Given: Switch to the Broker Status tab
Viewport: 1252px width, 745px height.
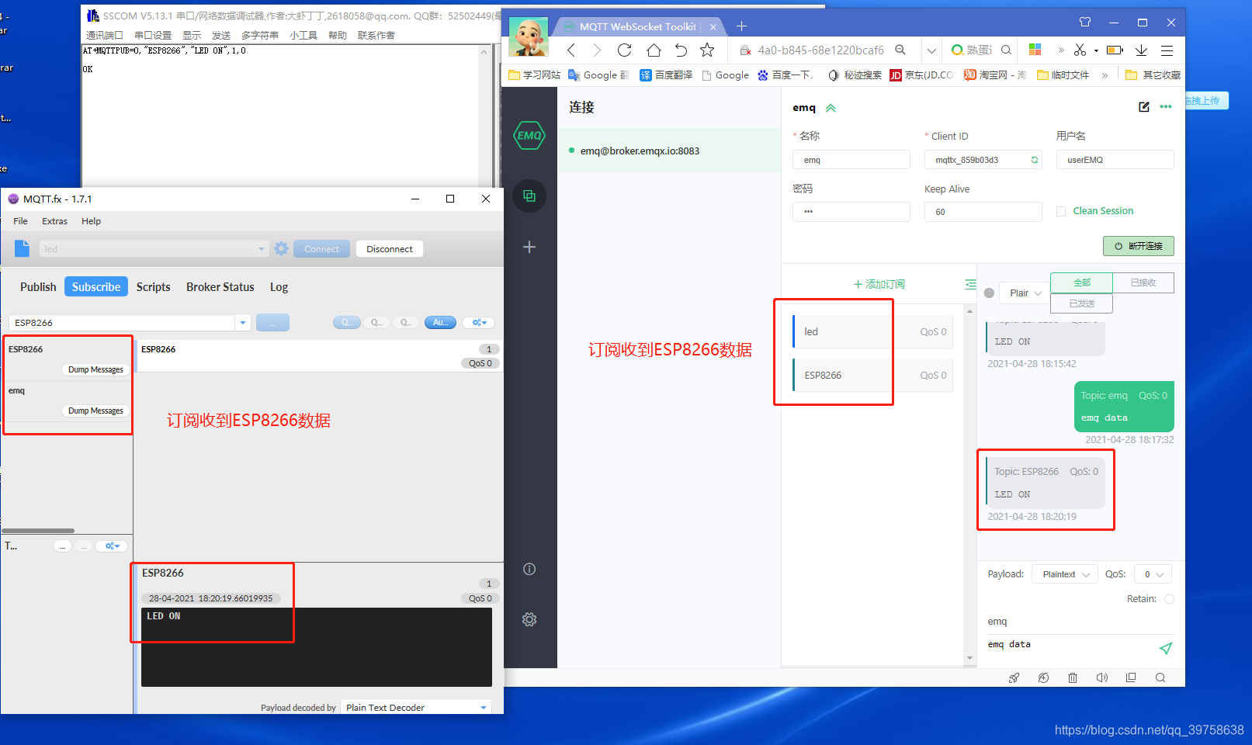Looking at the screenshot, I should coord(220,287).
